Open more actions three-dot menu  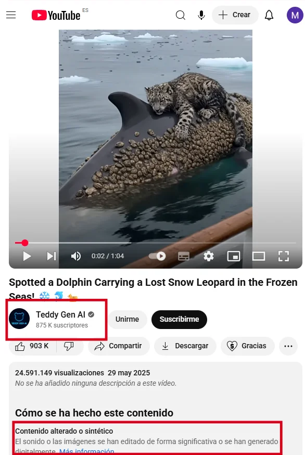tap(288, 346)
